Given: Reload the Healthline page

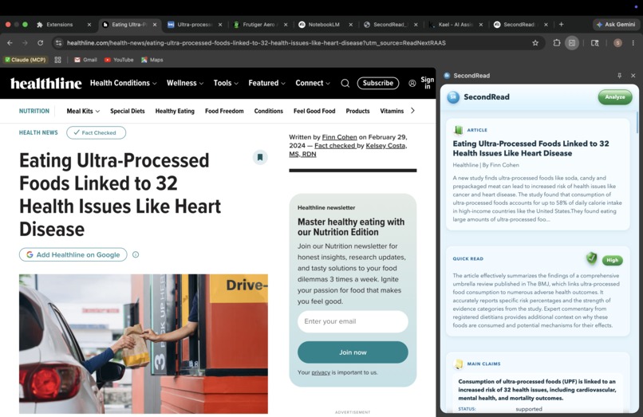Looking at the screenshot, I should 40,42.
